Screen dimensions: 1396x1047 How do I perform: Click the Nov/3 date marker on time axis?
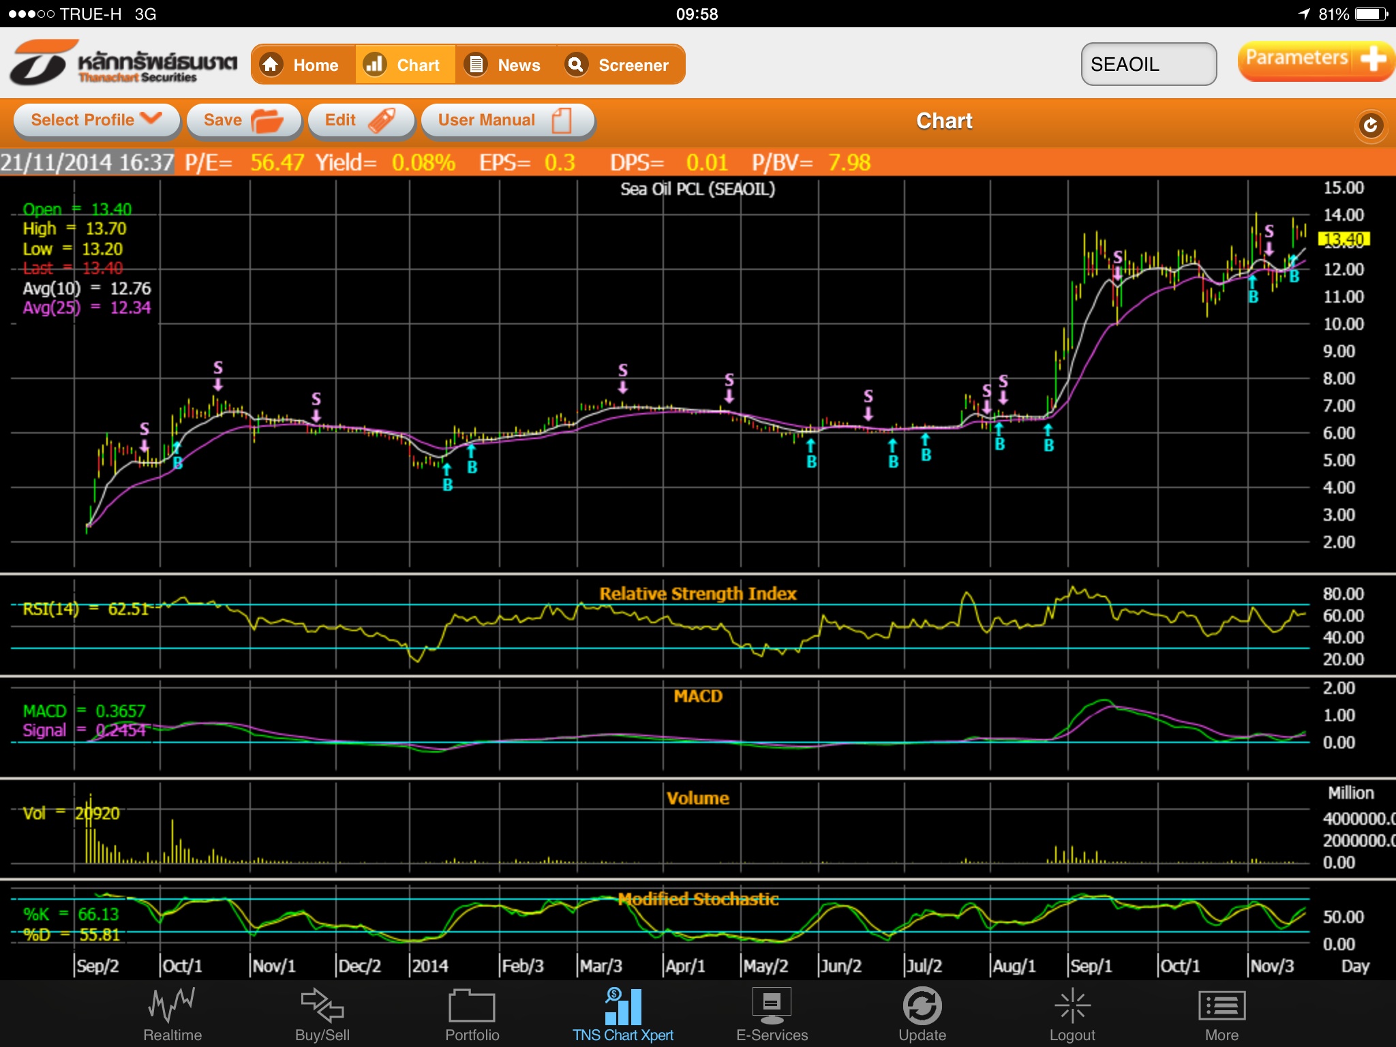coord(1272,966)
